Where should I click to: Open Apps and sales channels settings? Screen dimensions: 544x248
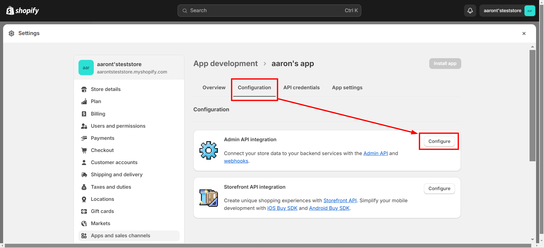click(x=129, y=236)
